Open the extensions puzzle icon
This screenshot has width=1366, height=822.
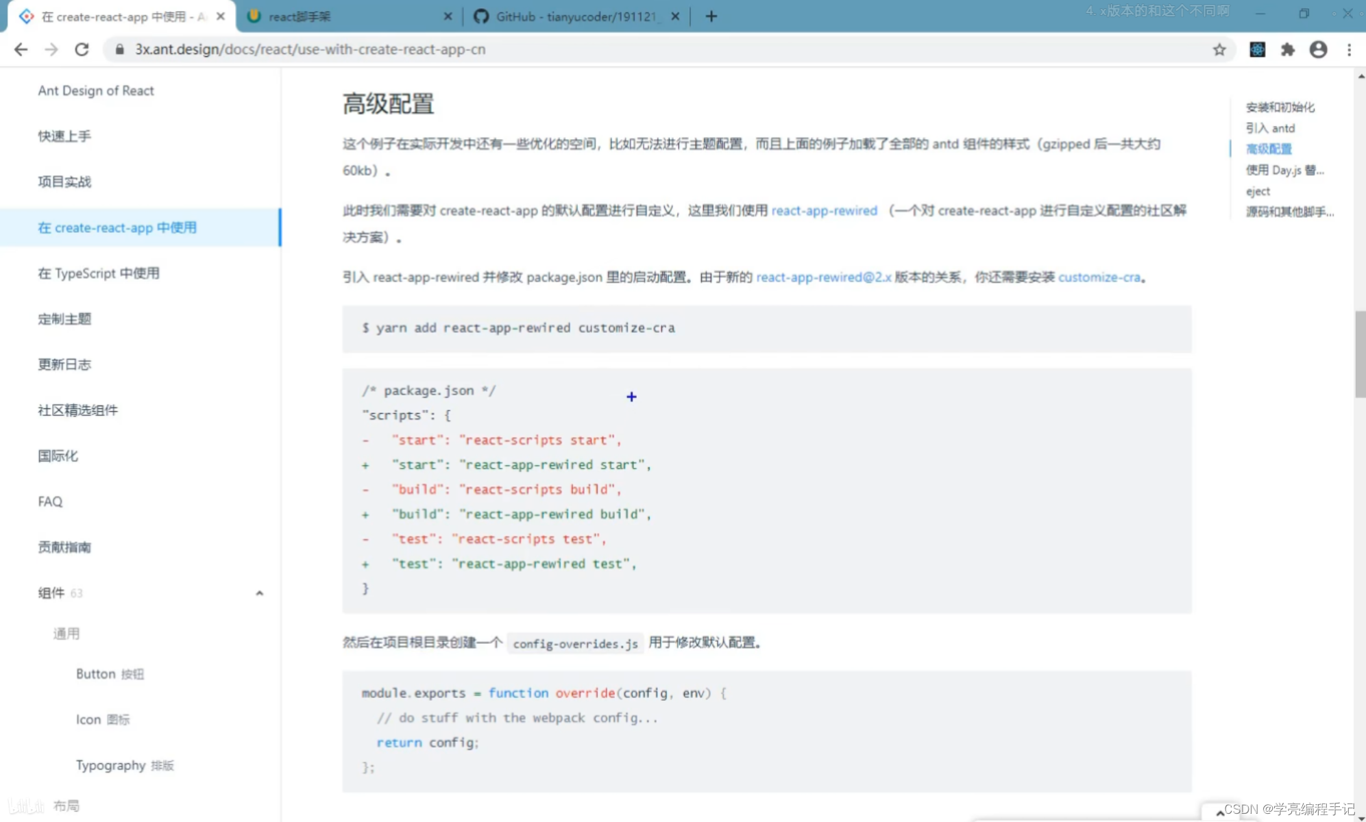tap(1288, 49)
